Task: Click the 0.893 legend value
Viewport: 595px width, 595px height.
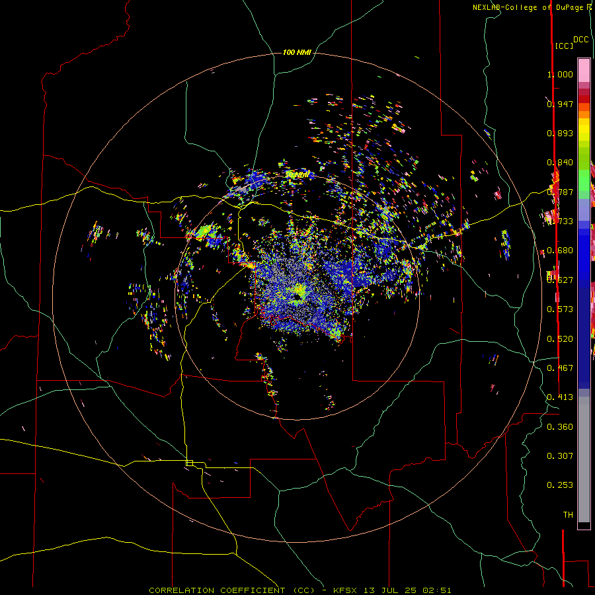Action: (x=560, y=133)
